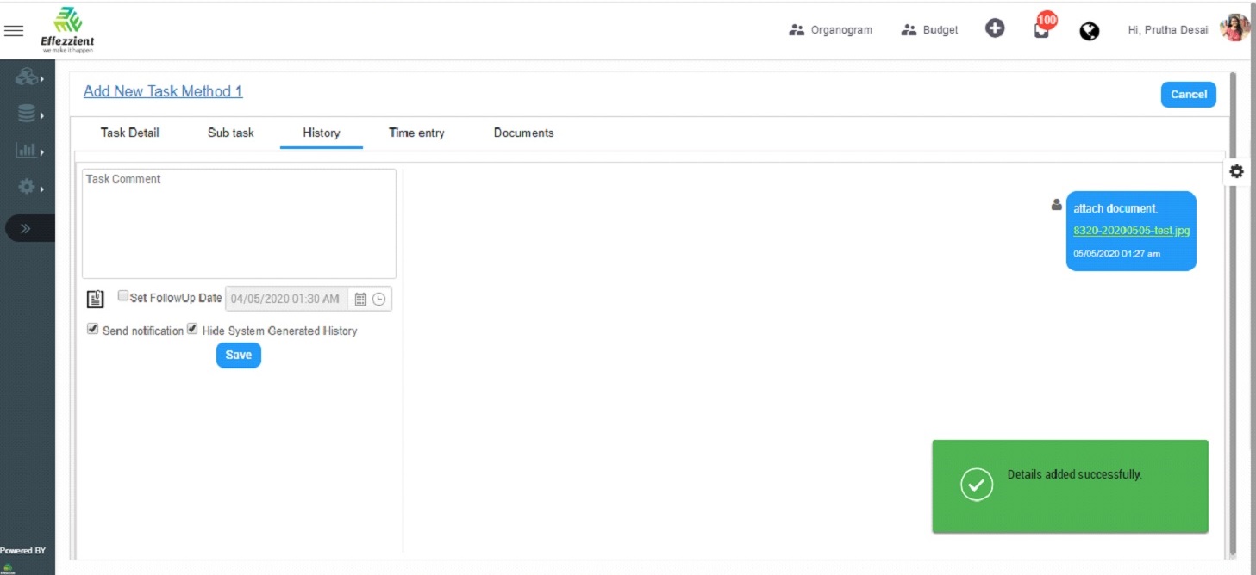The image size is (1256, 575).
Task: Click the attach document clipboard icon
Action: click(96, 299)
